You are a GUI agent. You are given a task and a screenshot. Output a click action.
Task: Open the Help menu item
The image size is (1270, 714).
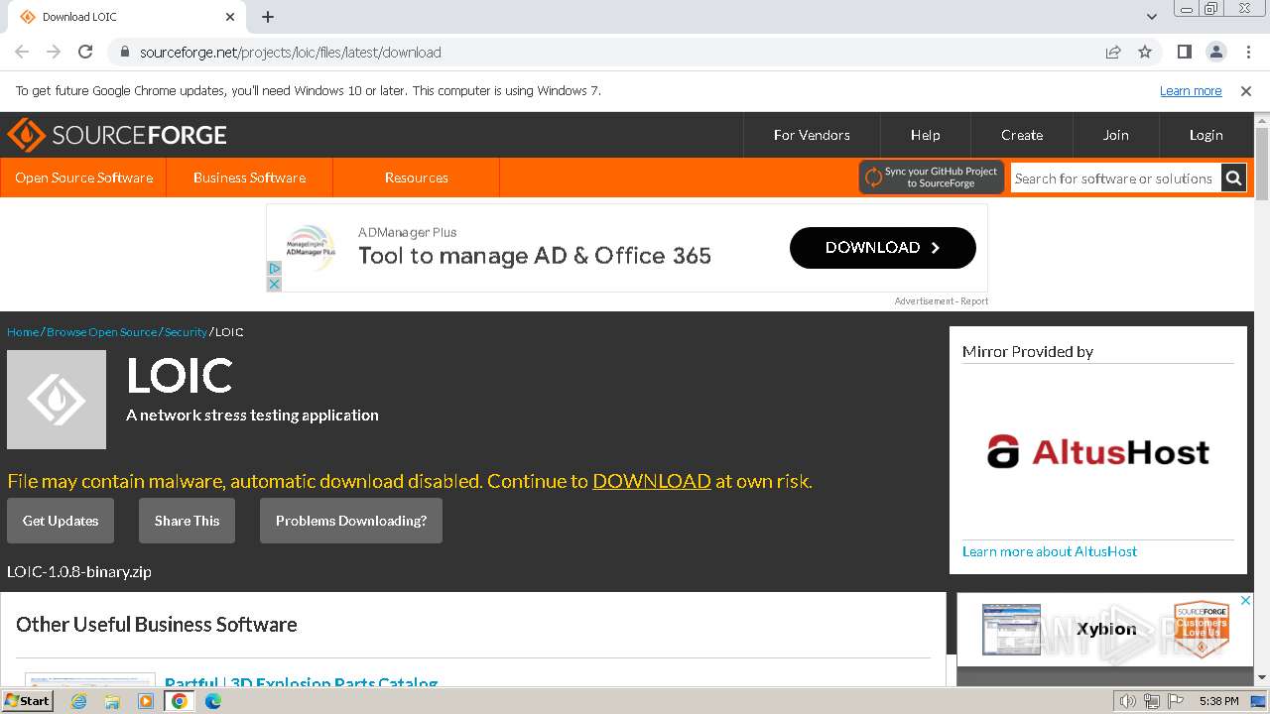925,135
